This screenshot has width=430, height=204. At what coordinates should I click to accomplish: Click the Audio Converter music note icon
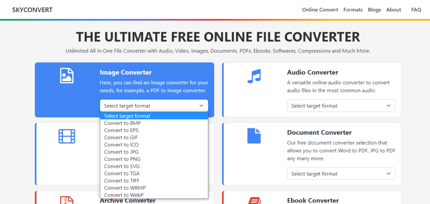254,76
